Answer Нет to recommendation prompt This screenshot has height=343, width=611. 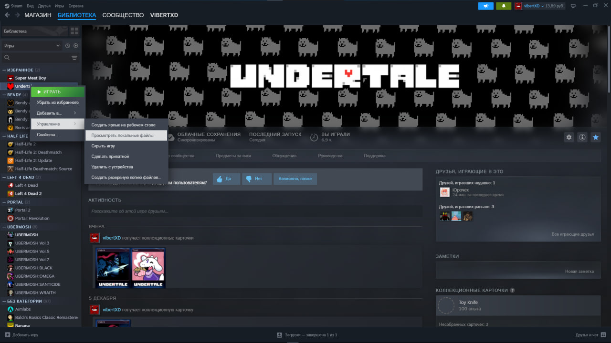tap(257, 179)
